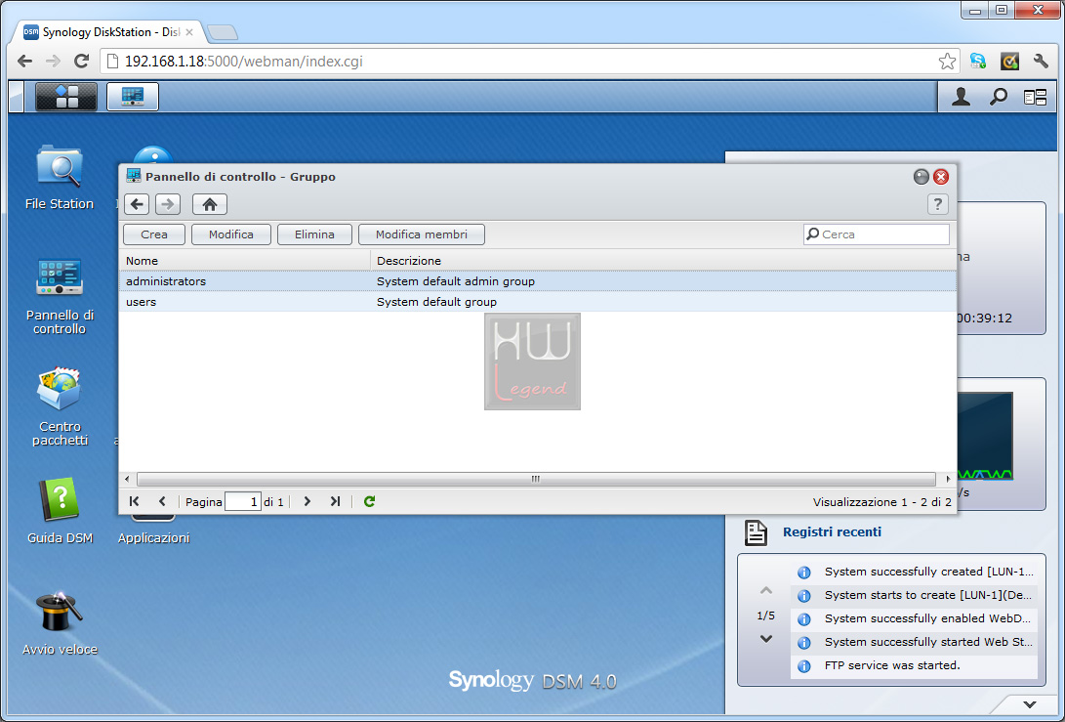Open Guida DSM desktop icon
Viewport: 1065px width, 722px height.
[x=60, y=511]
